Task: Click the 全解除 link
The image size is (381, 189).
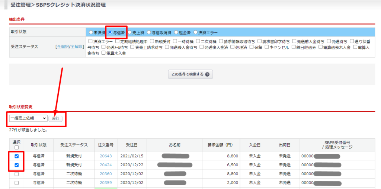Action: 77,47
